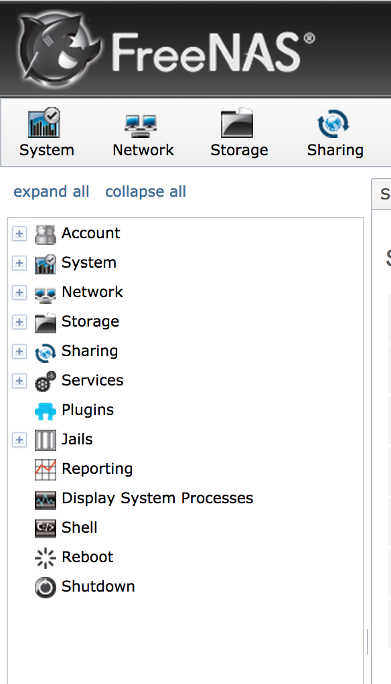Select the System item in tree
The width and height of the screenshot is (391, 684).
tap(89, 262)
